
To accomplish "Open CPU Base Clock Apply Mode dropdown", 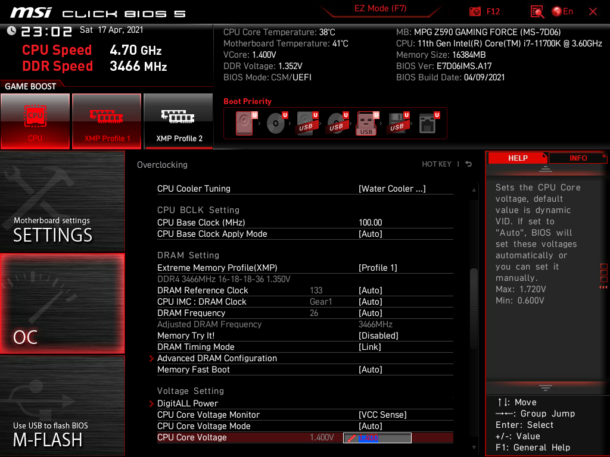I will click(x=370, y=233).
